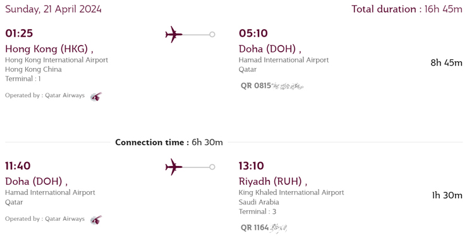Click the 8h 45m flight duration
The height and width of the screenshot is (236, 467).
point(446,62)
